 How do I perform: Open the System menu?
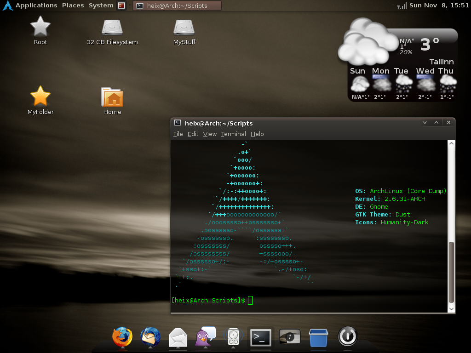point(101,6)
